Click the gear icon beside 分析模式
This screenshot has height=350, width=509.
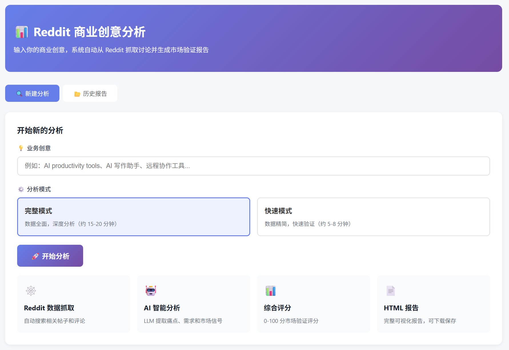pos(21,189)
